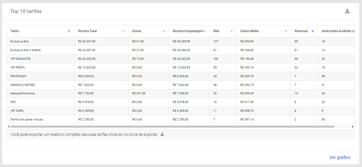Open the Ver gráfico link
Viewport: 362px width, 167px height.
point(340,157)
